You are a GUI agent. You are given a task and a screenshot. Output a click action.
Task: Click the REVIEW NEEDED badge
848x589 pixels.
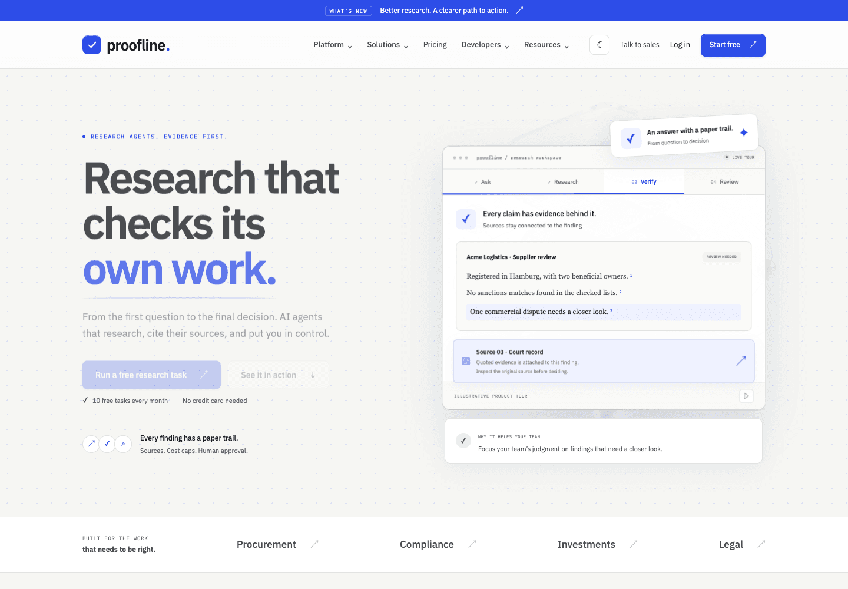click(721, 257)
